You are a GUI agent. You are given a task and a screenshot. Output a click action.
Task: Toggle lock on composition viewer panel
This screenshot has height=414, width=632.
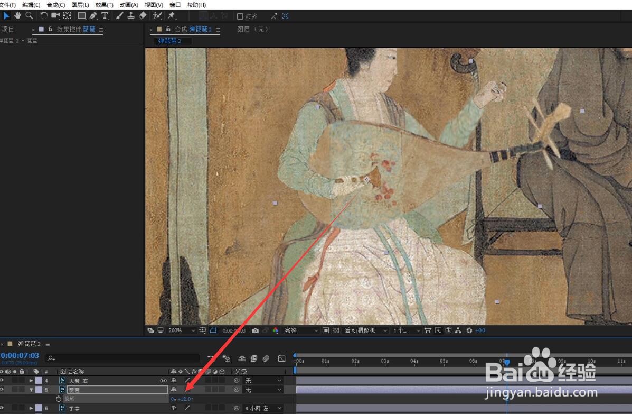[168, 30]
